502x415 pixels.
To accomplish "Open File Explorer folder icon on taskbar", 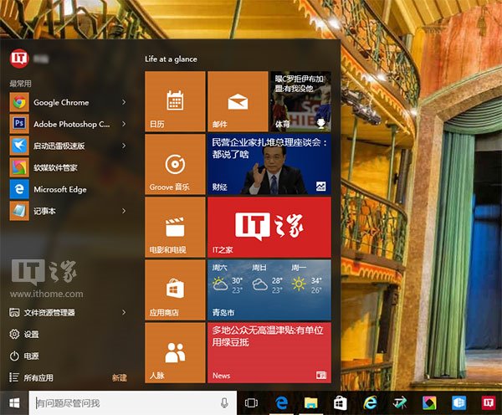I will coord(311,402).
